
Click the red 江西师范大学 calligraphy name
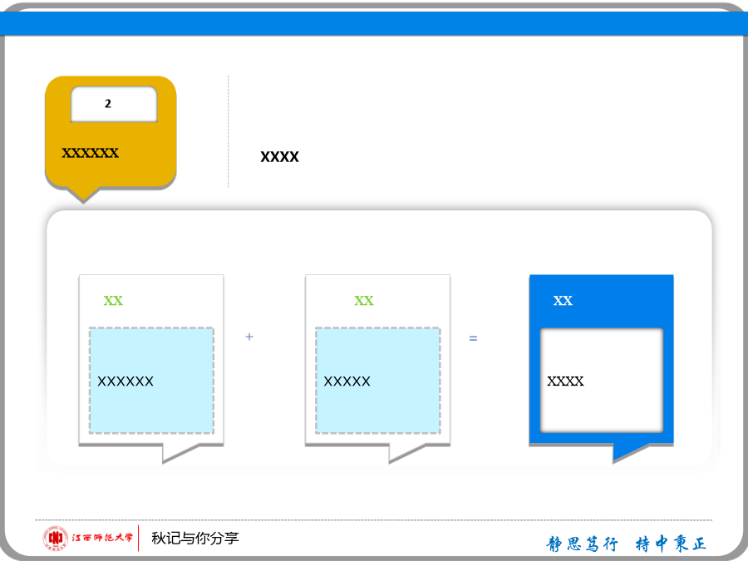click(102, 538)
